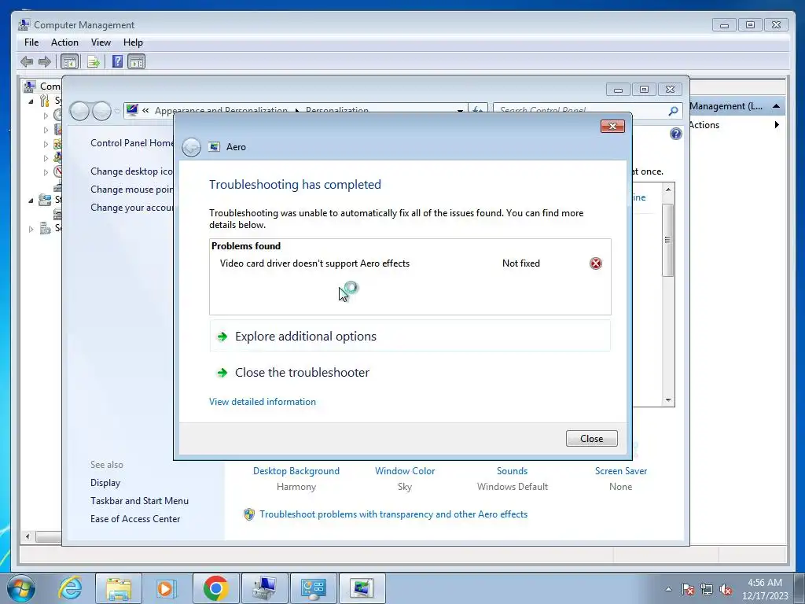Open the Windows Start button
Screen dimensions: 805x604
pos(21,588)
